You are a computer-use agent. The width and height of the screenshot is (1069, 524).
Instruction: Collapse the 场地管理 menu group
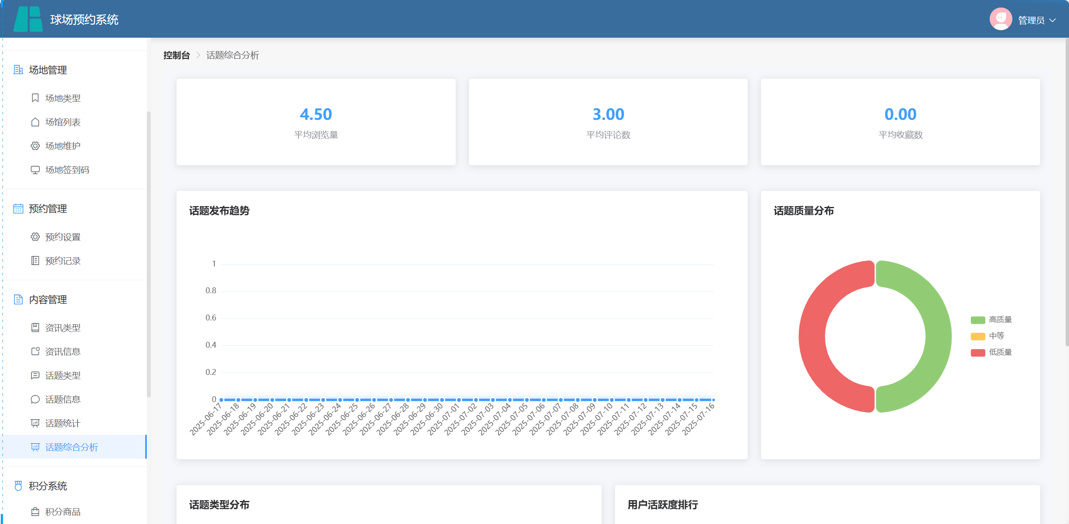[75, 70]
